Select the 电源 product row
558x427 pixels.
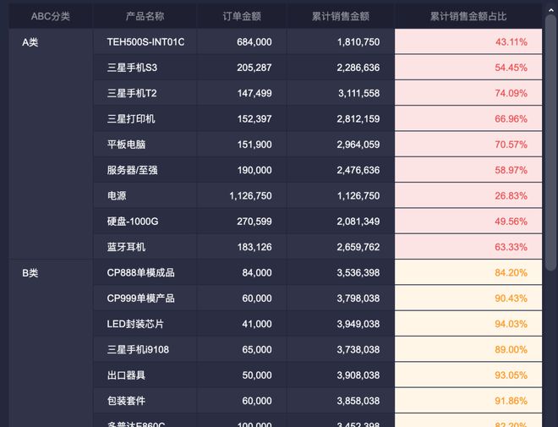coord(317,195)
